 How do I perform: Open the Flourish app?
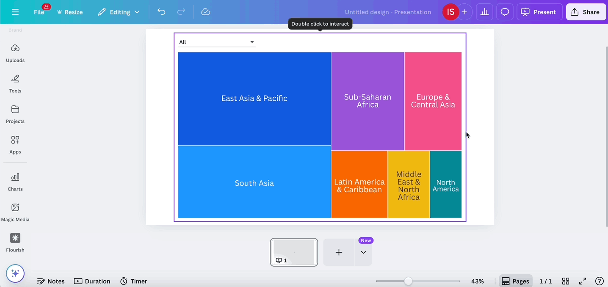pos(15,243)
